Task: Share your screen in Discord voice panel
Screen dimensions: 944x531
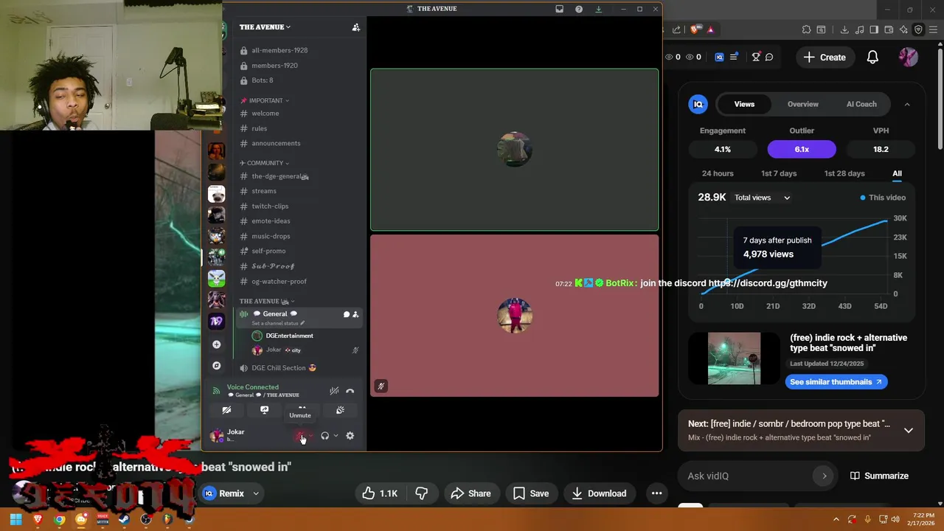Action: click(x=264, y=410)
